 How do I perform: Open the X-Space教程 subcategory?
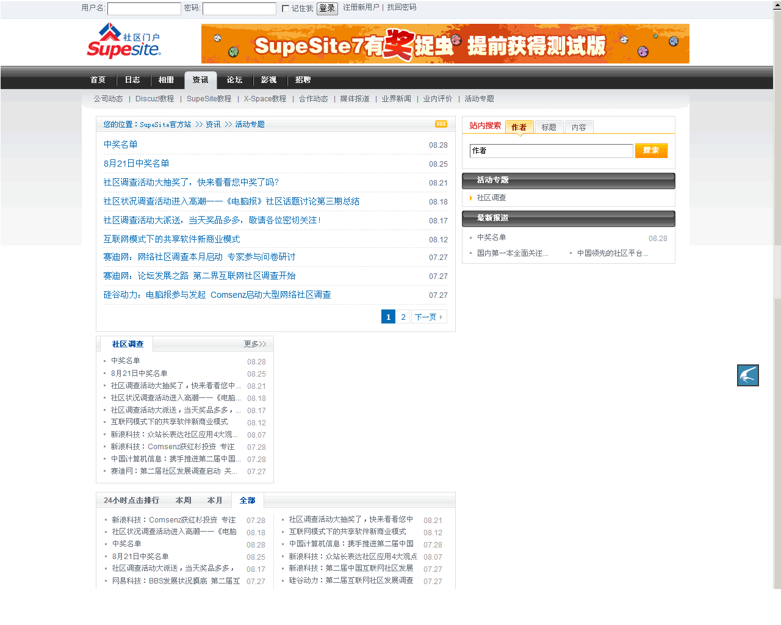coord(265,99)
